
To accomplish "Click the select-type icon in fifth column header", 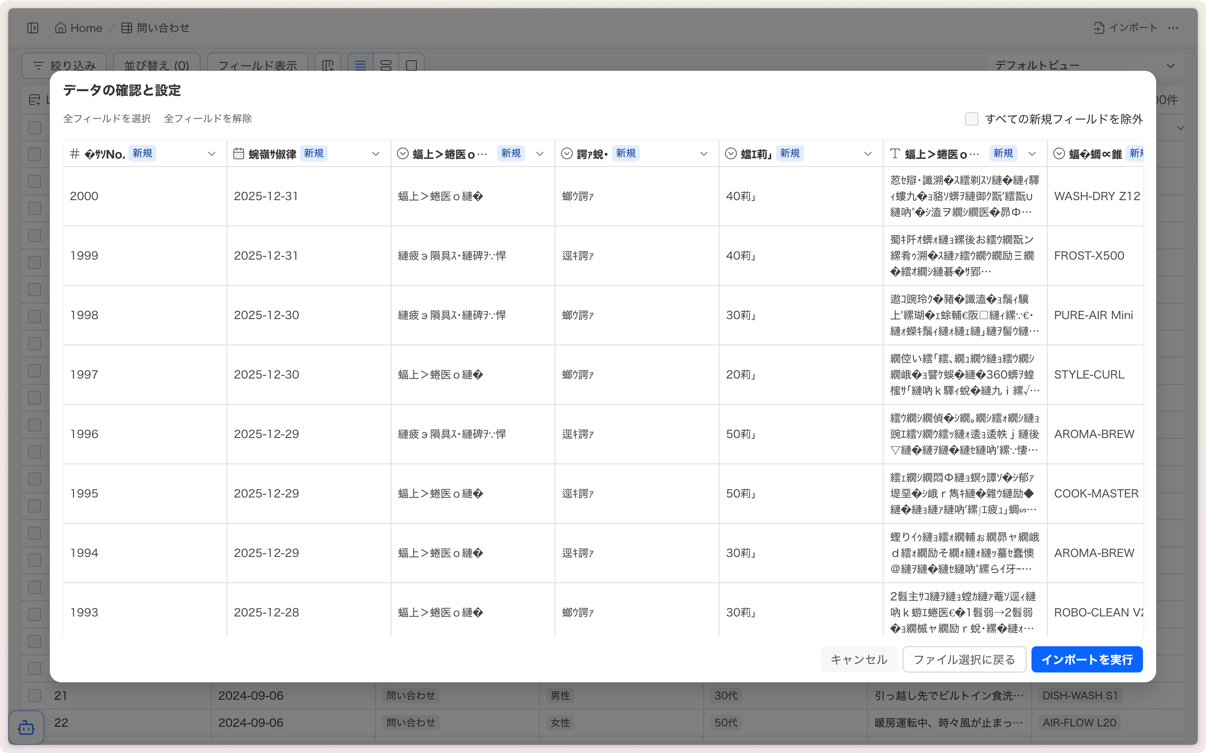I will coord(731,154).
